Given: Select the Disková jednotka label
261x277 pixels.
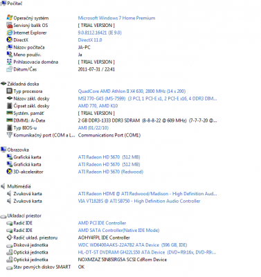Looking at the screenshot, I should coord(30,245).
